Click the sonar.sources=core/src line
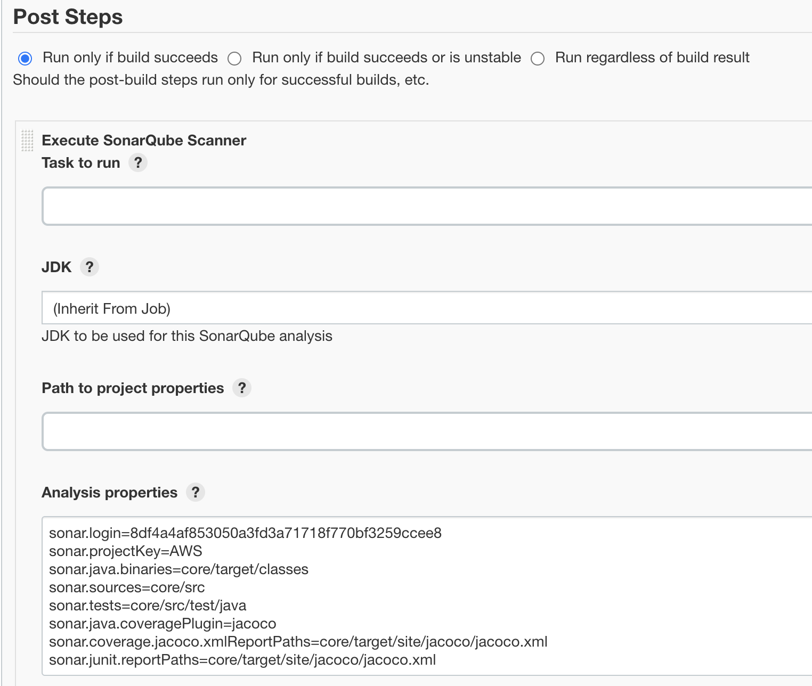Screen dimensions: 812x686 point(127,587)
